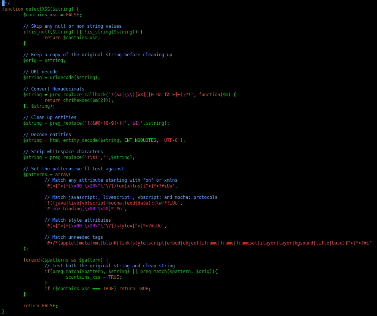Click the 'style=' regex pattern line
The image size is (377, 316).
[x=106, y=226]
